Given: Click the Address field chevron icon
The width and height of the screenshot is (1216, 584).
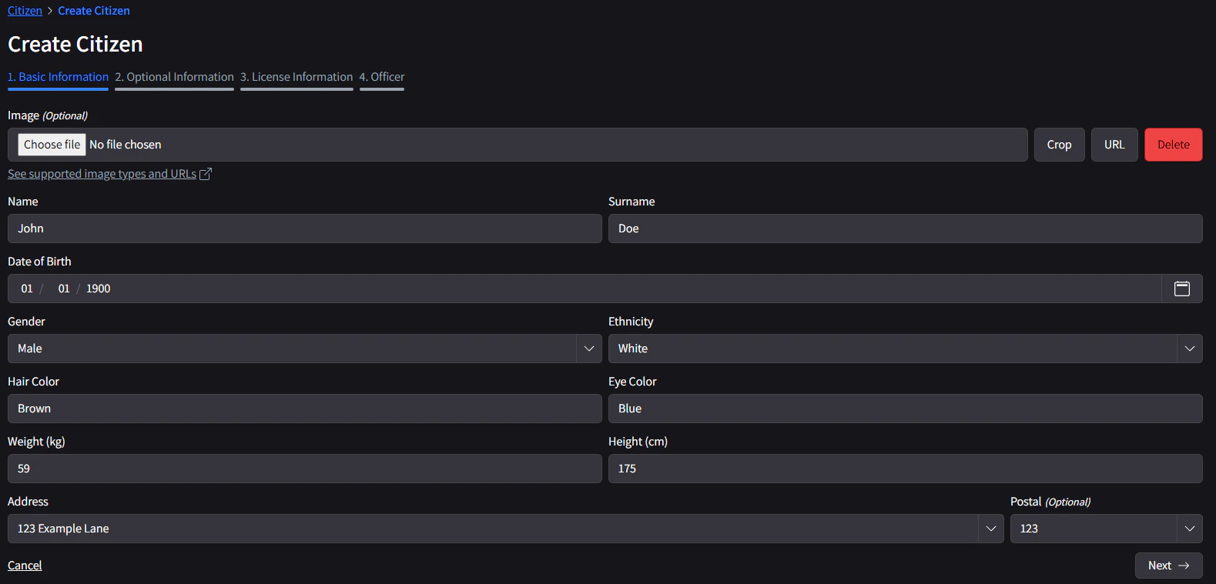Looking at the screenshot, I should 991,529.
